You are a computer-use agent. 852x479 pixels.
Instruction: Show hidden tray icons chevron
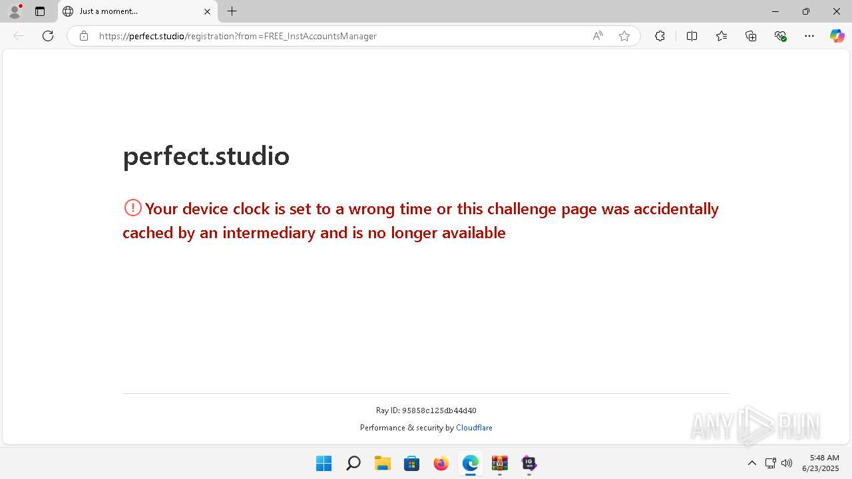coord(752,463)
